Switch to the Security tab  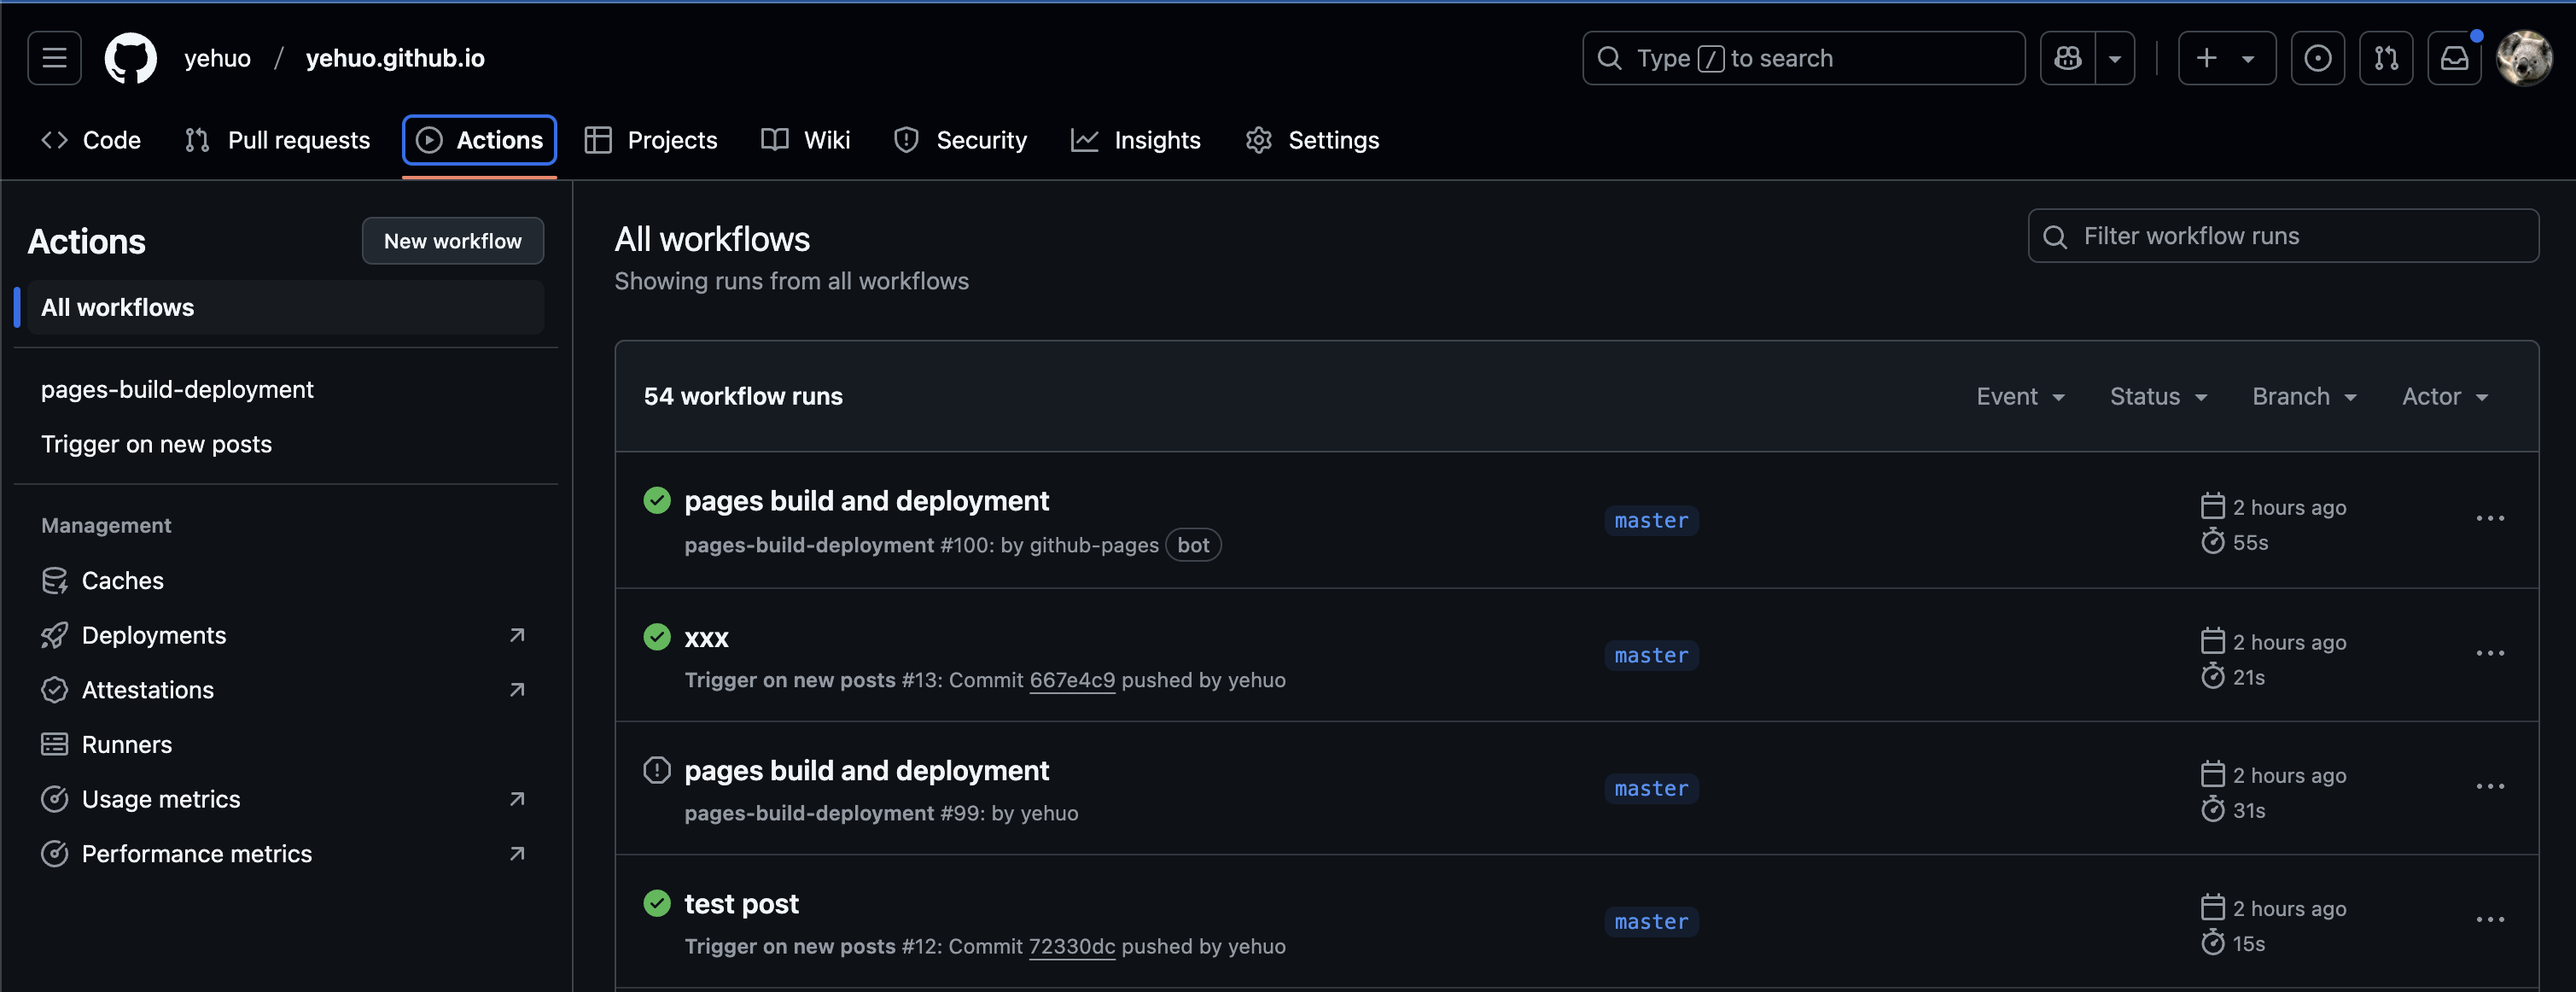pos(960,140)
